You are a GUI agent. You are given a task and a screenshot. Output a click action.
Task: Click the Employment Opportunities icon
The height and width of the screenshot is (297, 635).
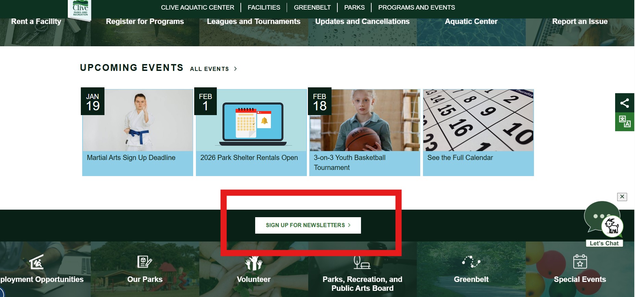(36, 262)
